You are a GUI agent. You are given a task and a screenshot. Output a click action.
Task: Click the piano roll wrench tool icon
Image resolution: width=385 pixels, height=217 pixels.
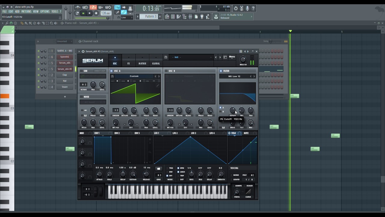tap(7, 23)
